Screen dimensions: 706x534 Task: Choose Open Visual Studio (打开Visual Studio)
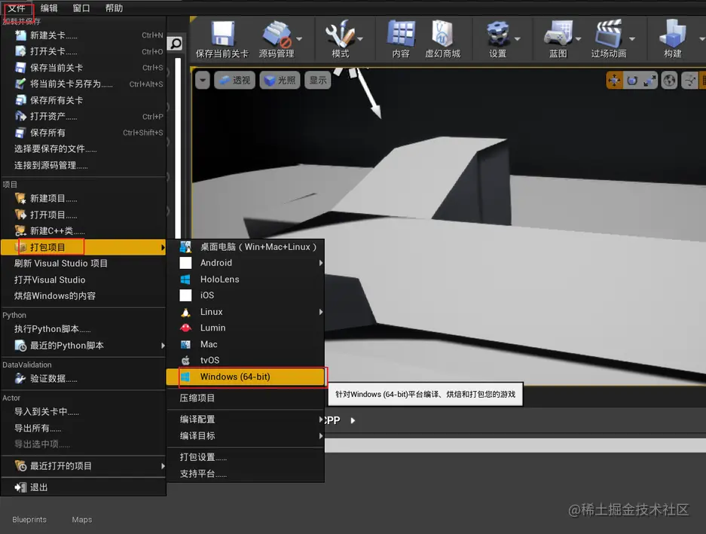pos(84,279)
